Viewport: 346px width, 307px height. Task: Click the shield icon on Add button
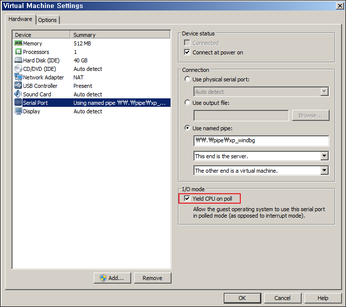click(x=103, y=278)
